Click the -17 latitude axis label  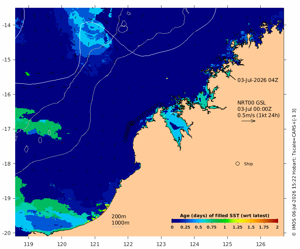click(7, 129)
